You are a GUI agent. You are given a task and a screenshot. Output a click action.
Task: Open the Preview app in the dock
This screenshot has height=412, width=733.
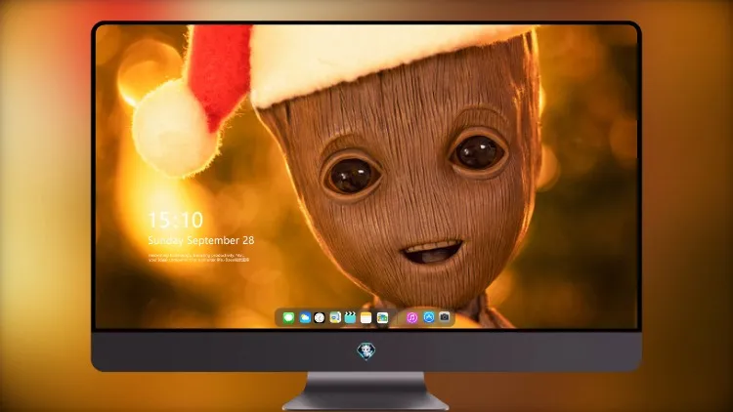pos(334,318)
